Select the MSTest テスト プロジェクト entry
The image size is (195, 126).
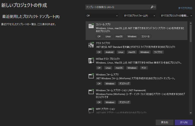(x=108, y=59)
